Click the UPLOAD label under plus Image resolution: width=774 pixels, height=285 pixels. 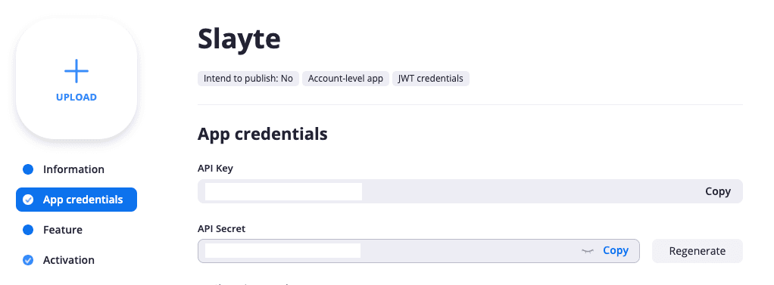point(76,97)
